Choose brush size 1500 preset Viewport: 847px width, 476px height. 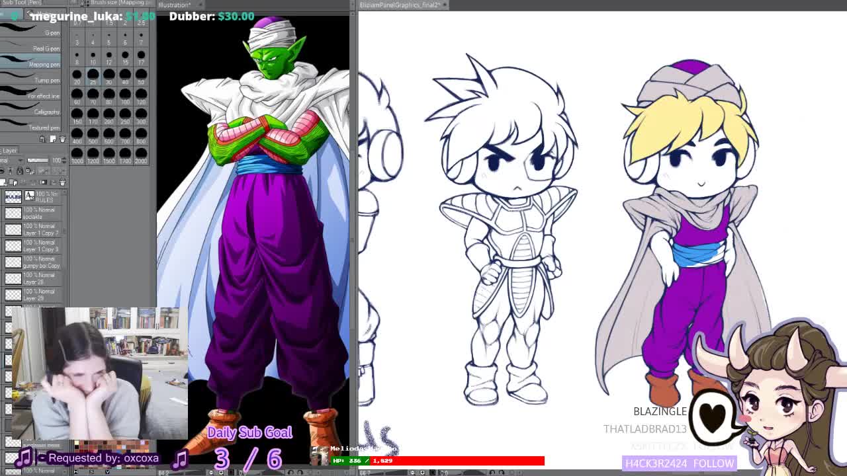pyautogui.click(x=109, y=156)
